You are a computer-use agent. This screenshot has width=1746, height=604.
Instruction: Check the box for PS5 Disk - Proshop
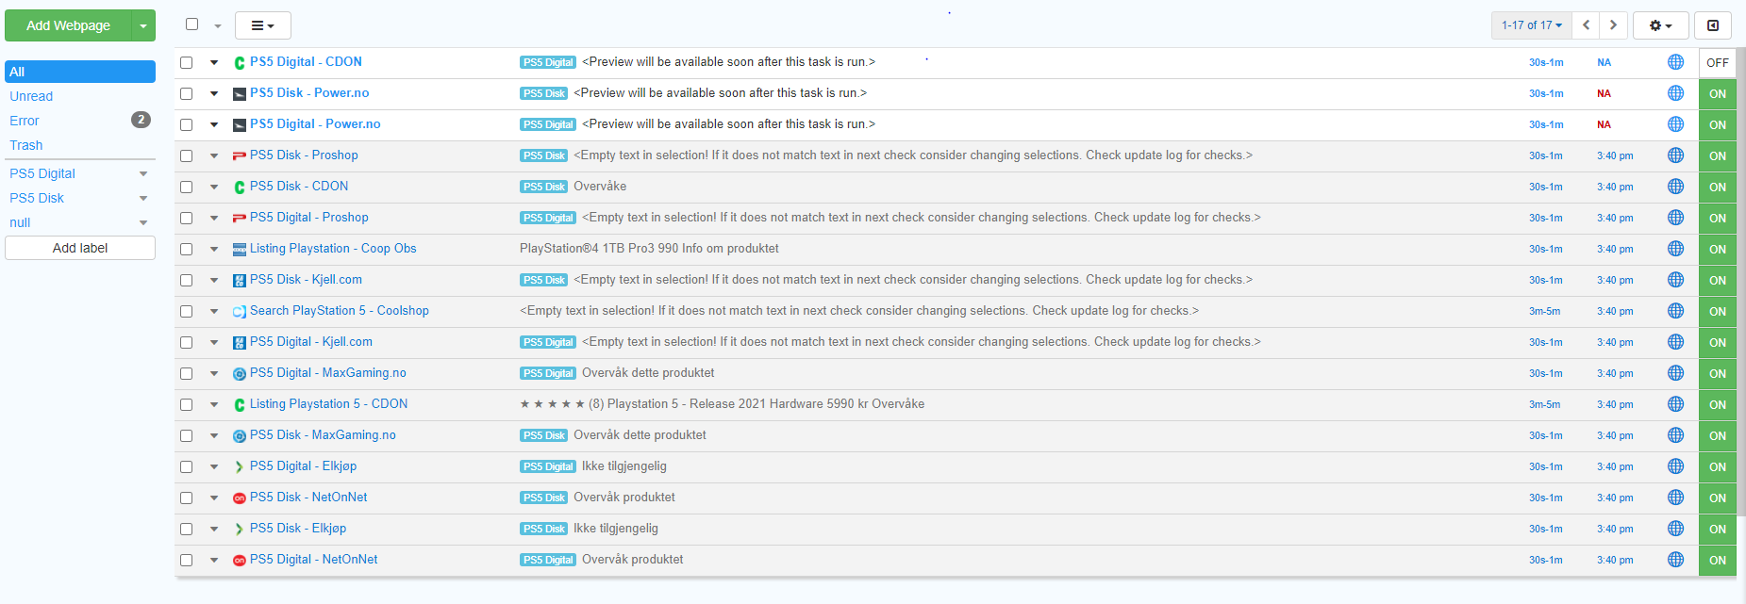(187, 155)
